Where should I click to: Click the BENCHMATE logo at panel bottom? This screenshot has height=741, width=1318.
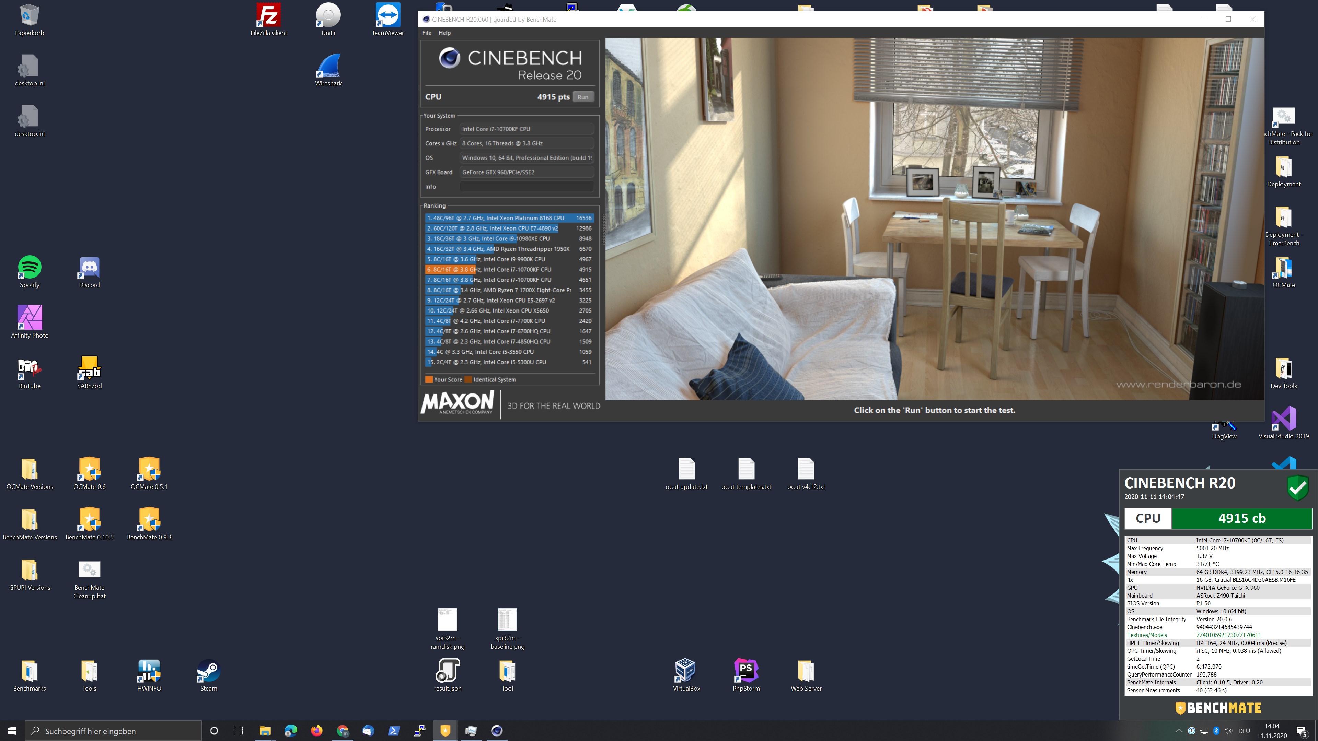[x=1218, y=708]
